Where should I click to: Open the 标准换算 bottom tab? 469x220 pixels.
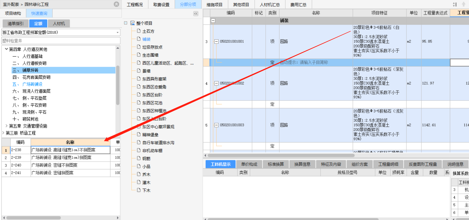[x=276, y=164]
